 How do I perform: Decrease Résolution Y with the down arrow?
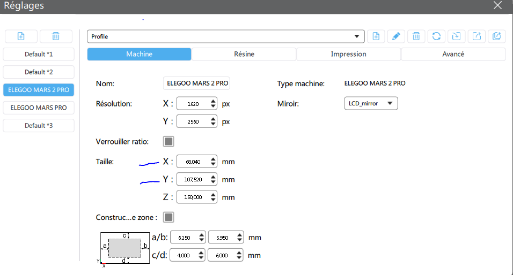tap(214, 124)
